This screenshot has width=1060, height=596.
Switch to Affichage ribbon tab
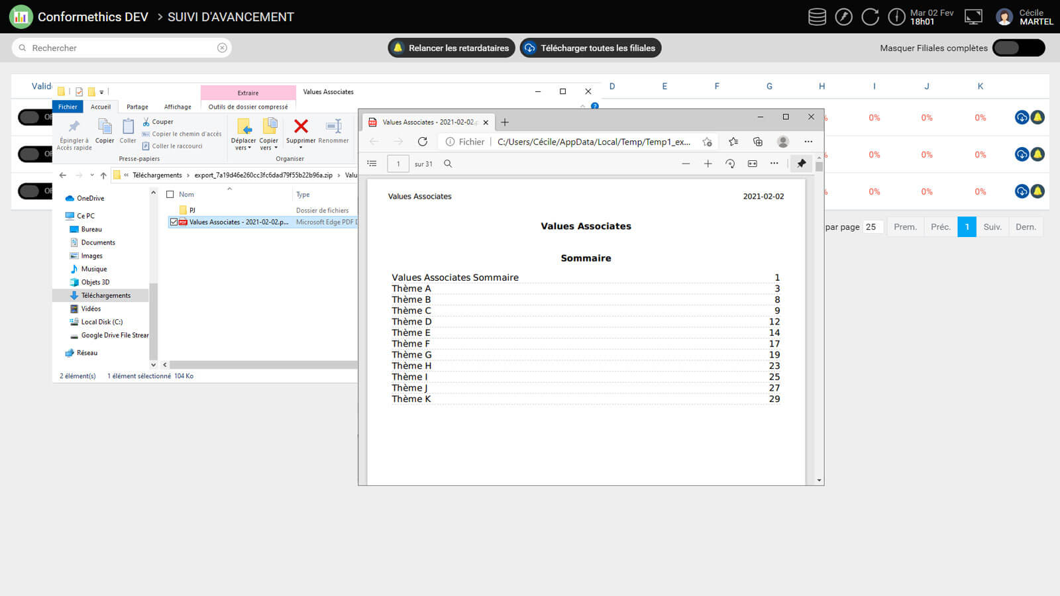click(x=178, y=107)
